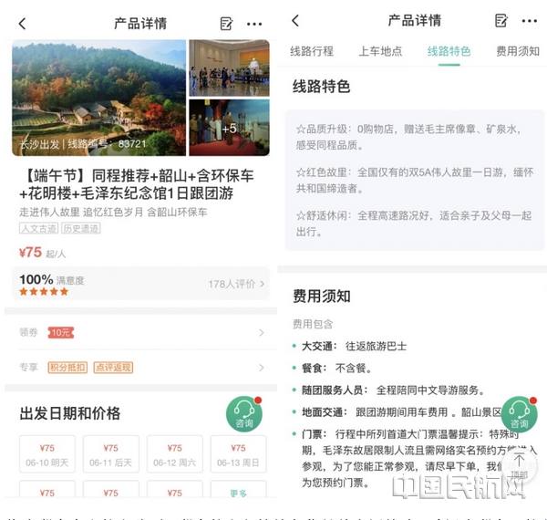View the main Shaoshan landscape photo
This screenshot has width=547, height=520.
click(99, 98)
